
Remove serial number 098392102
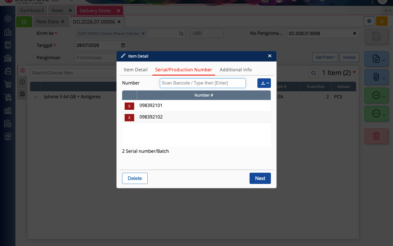(129, 117)
